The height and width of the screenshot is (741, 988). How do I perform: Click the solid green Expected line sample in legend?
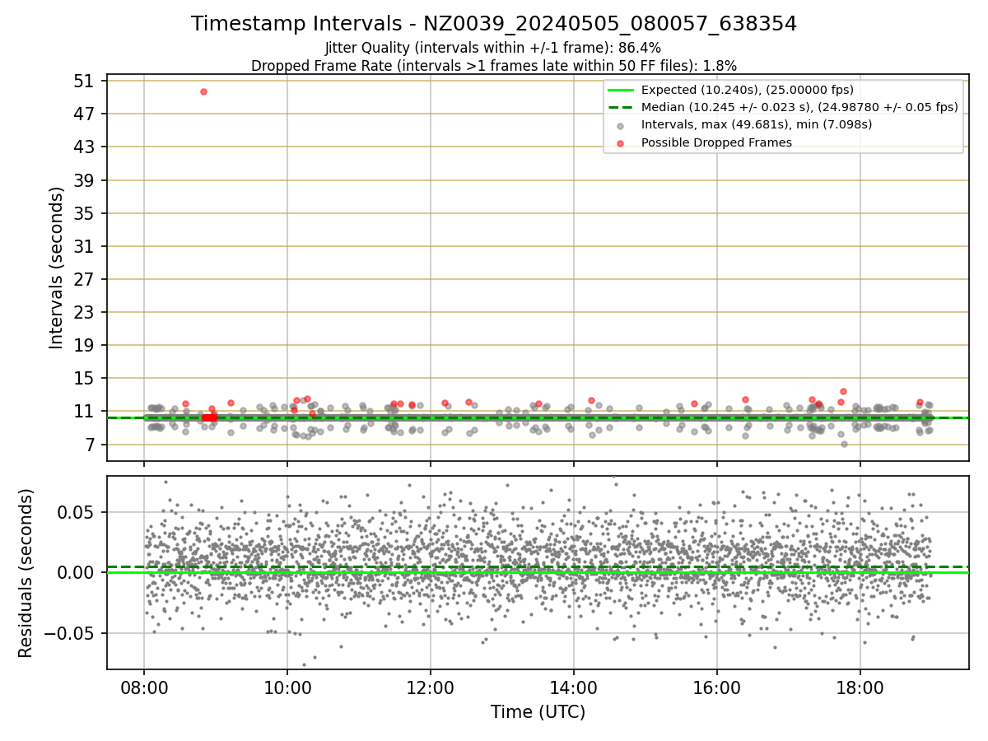click(x=621, y=90)
